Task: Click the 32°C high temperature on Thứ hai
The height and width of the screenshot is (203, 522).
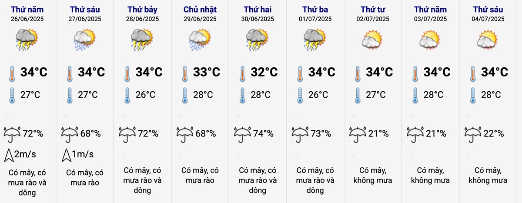Action: pos(264,72)
